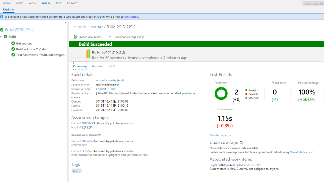Open Bug 9 work item link
The width and height of the screenshot is (324, 182).
[x=213, y=165]
